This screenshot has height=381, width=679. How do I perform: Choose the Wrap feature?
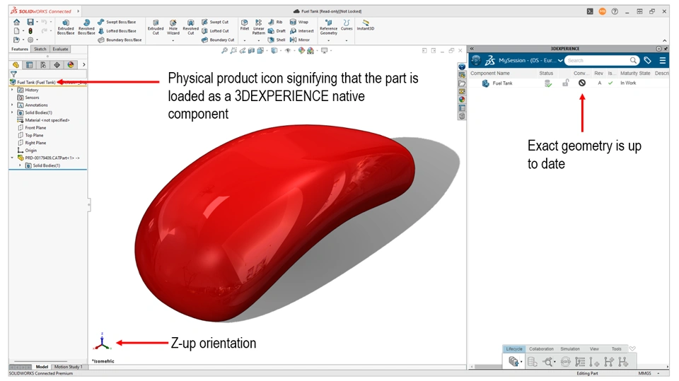(298, 22)
